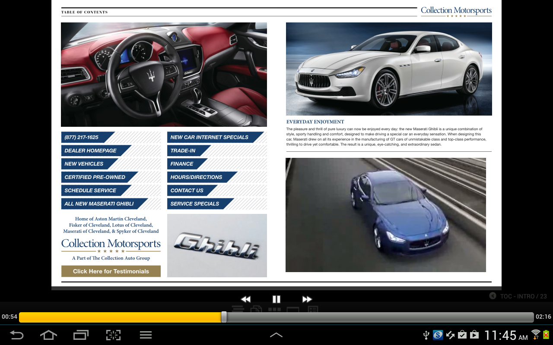This screenshot has height=345, width=553.
Task: Select Schedule Service
Action: (x=96, y=190)
